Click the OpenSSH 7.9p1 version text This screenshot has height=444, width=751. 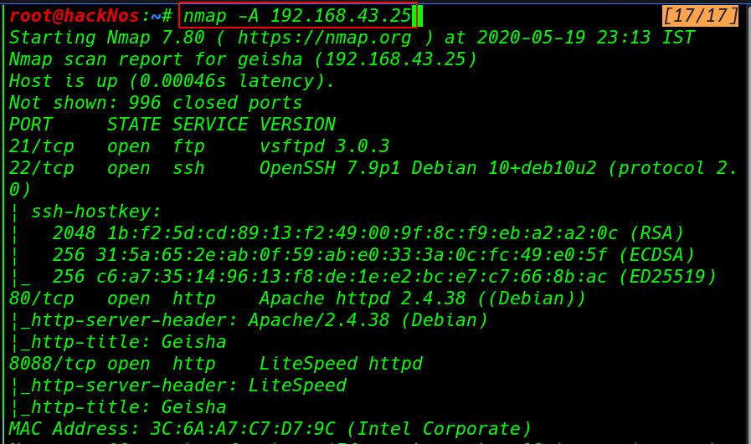pyautogui.click(x=330, y=168)
